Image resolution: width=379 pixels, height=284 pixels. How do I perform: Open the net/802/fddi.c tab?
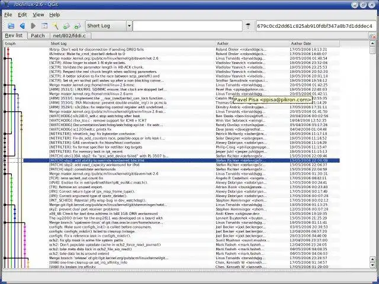(x=69, y=35)
